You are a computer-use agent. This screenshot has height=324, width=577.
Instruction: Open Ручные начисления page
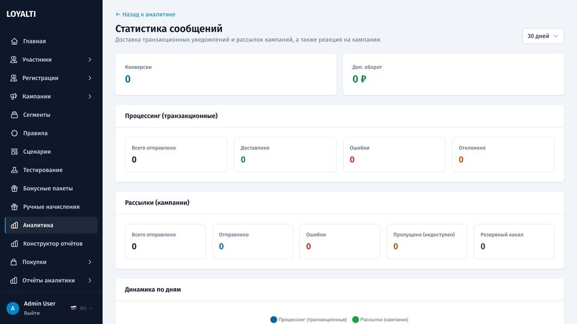click(51, 207)
